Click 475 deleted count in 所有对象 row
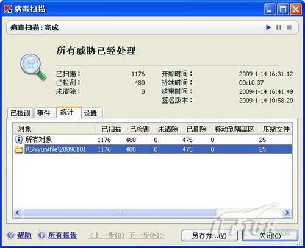The width and height of the screenshot is (305, 248). tap(187, 140)
